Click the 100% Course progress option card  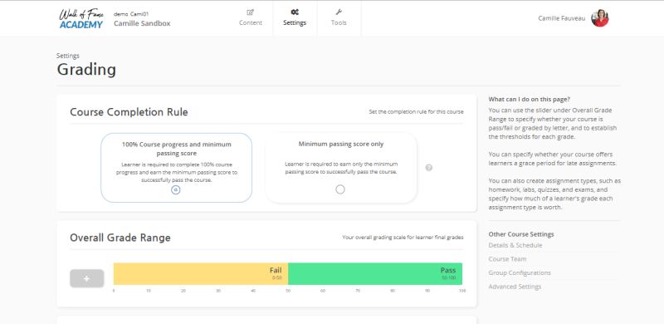[177, 168]
